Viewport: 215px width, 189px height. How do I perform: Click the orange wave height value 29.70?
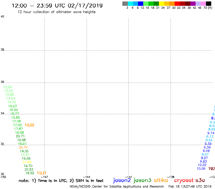(x=23, y=147)
